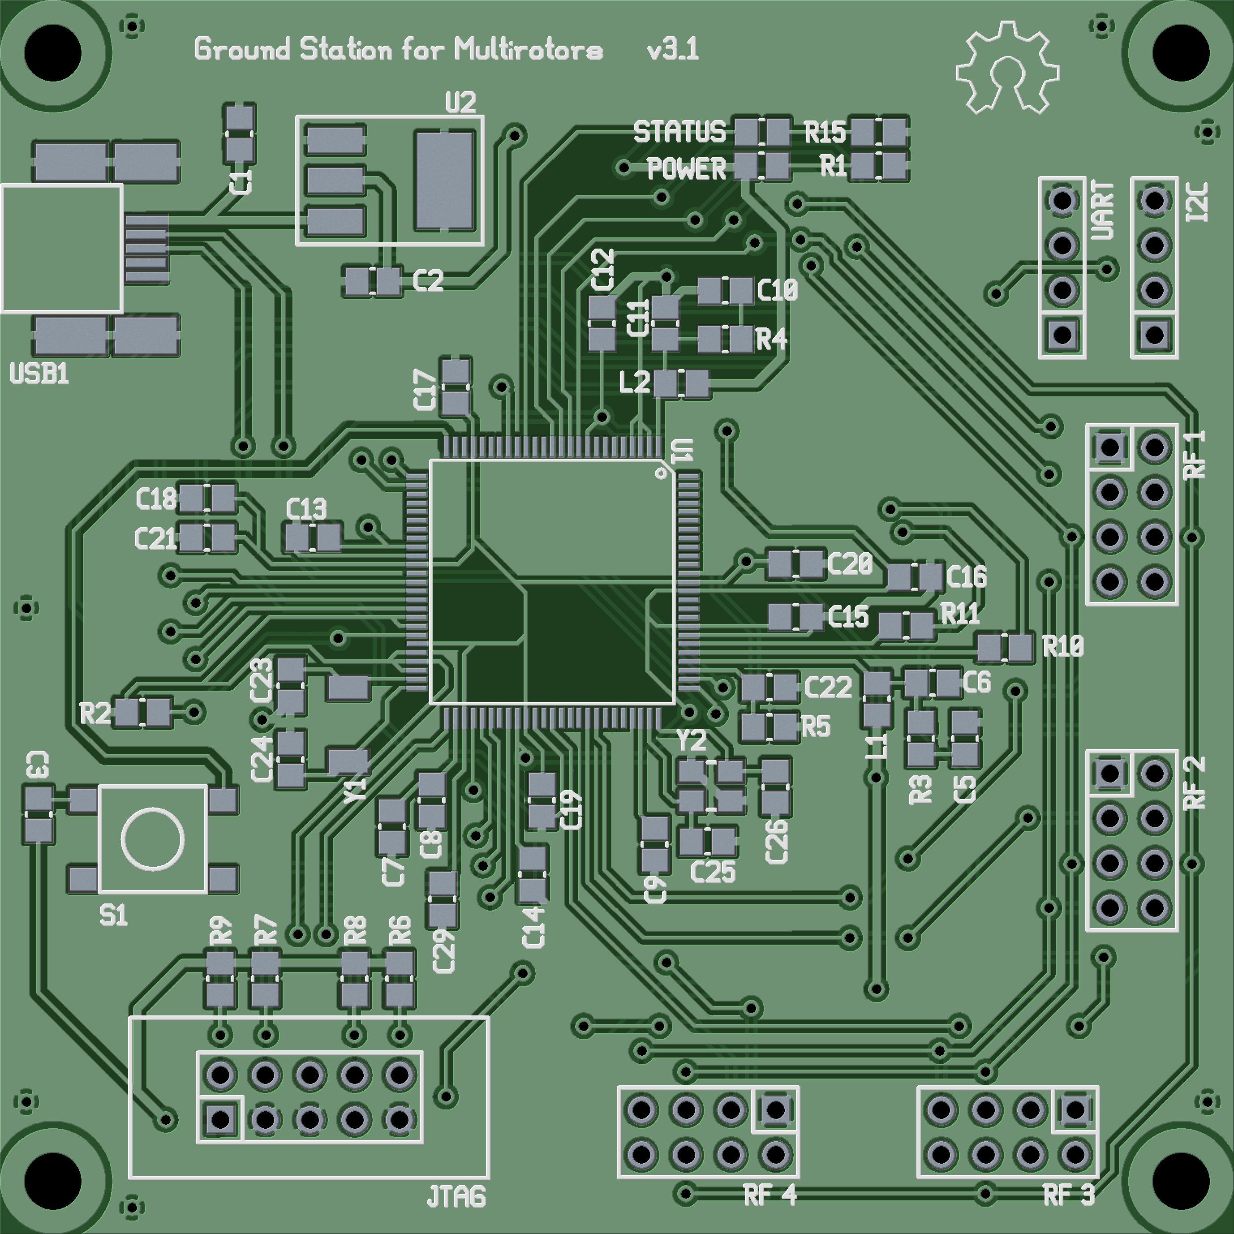Image resolution: width=1234 pixels, height=1234 pixels.
Task: Click the R2 resistor label
Action: (x=96, y=714)
